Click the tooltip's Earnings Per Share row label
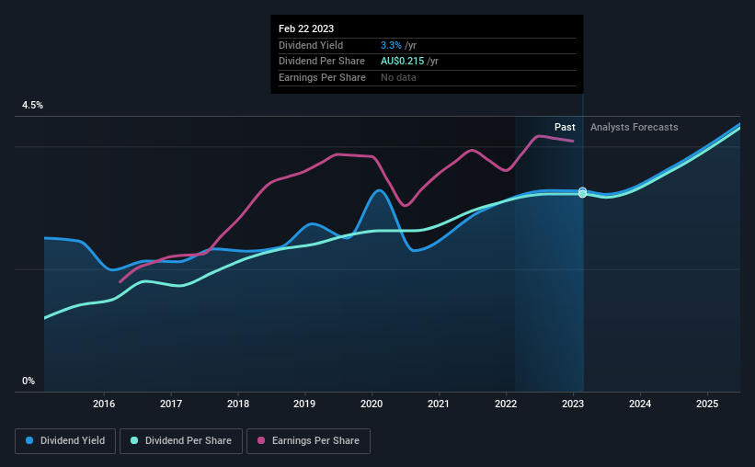This screenshot has height=467, width=755. [322, 77]
